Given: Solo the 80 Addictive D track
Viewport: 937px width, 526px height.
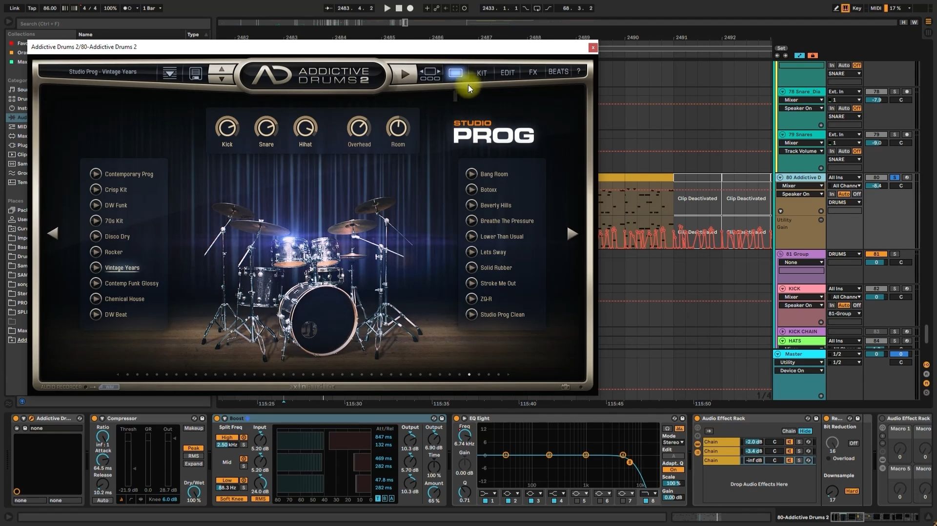Looking at the screenshot, I should (895, 177).
